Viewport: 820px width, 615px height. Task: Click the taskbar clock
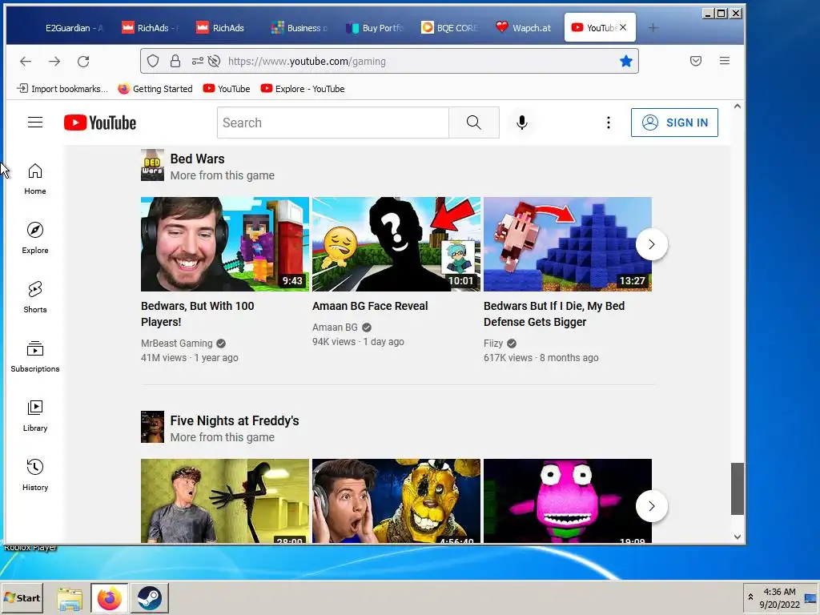[x=779, y=598]
